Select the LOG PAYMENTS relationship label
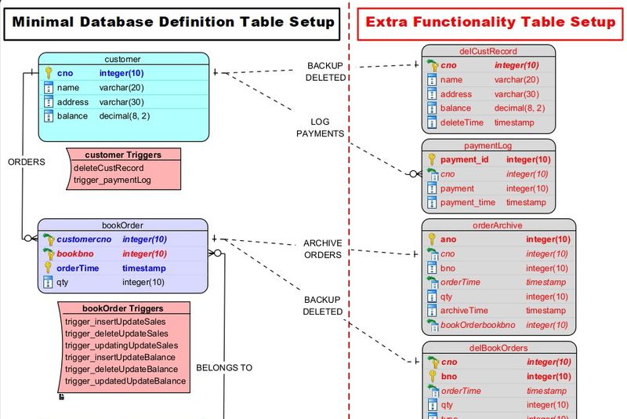Image resolution: width=627 pixels, height=419 pixels. pos(320,128)
